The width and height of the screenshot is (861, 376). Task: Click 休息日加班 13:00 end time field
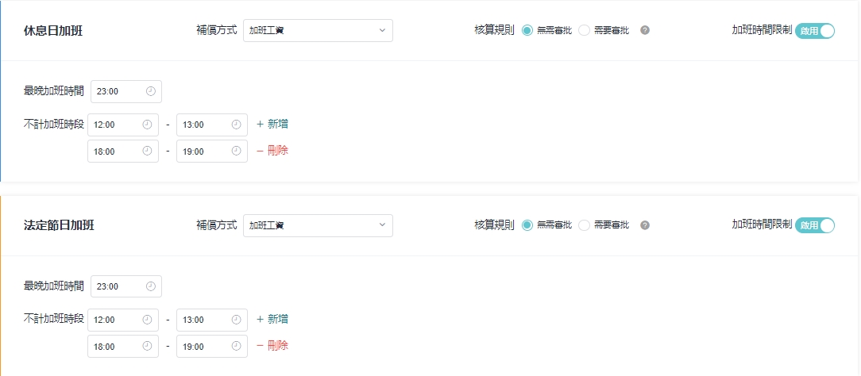pos(205,125)
